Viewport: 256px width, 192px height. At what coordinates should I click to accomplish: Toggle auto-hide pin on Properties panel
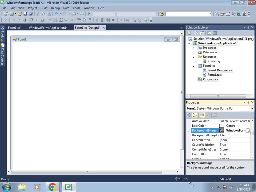tap(248, 102)
